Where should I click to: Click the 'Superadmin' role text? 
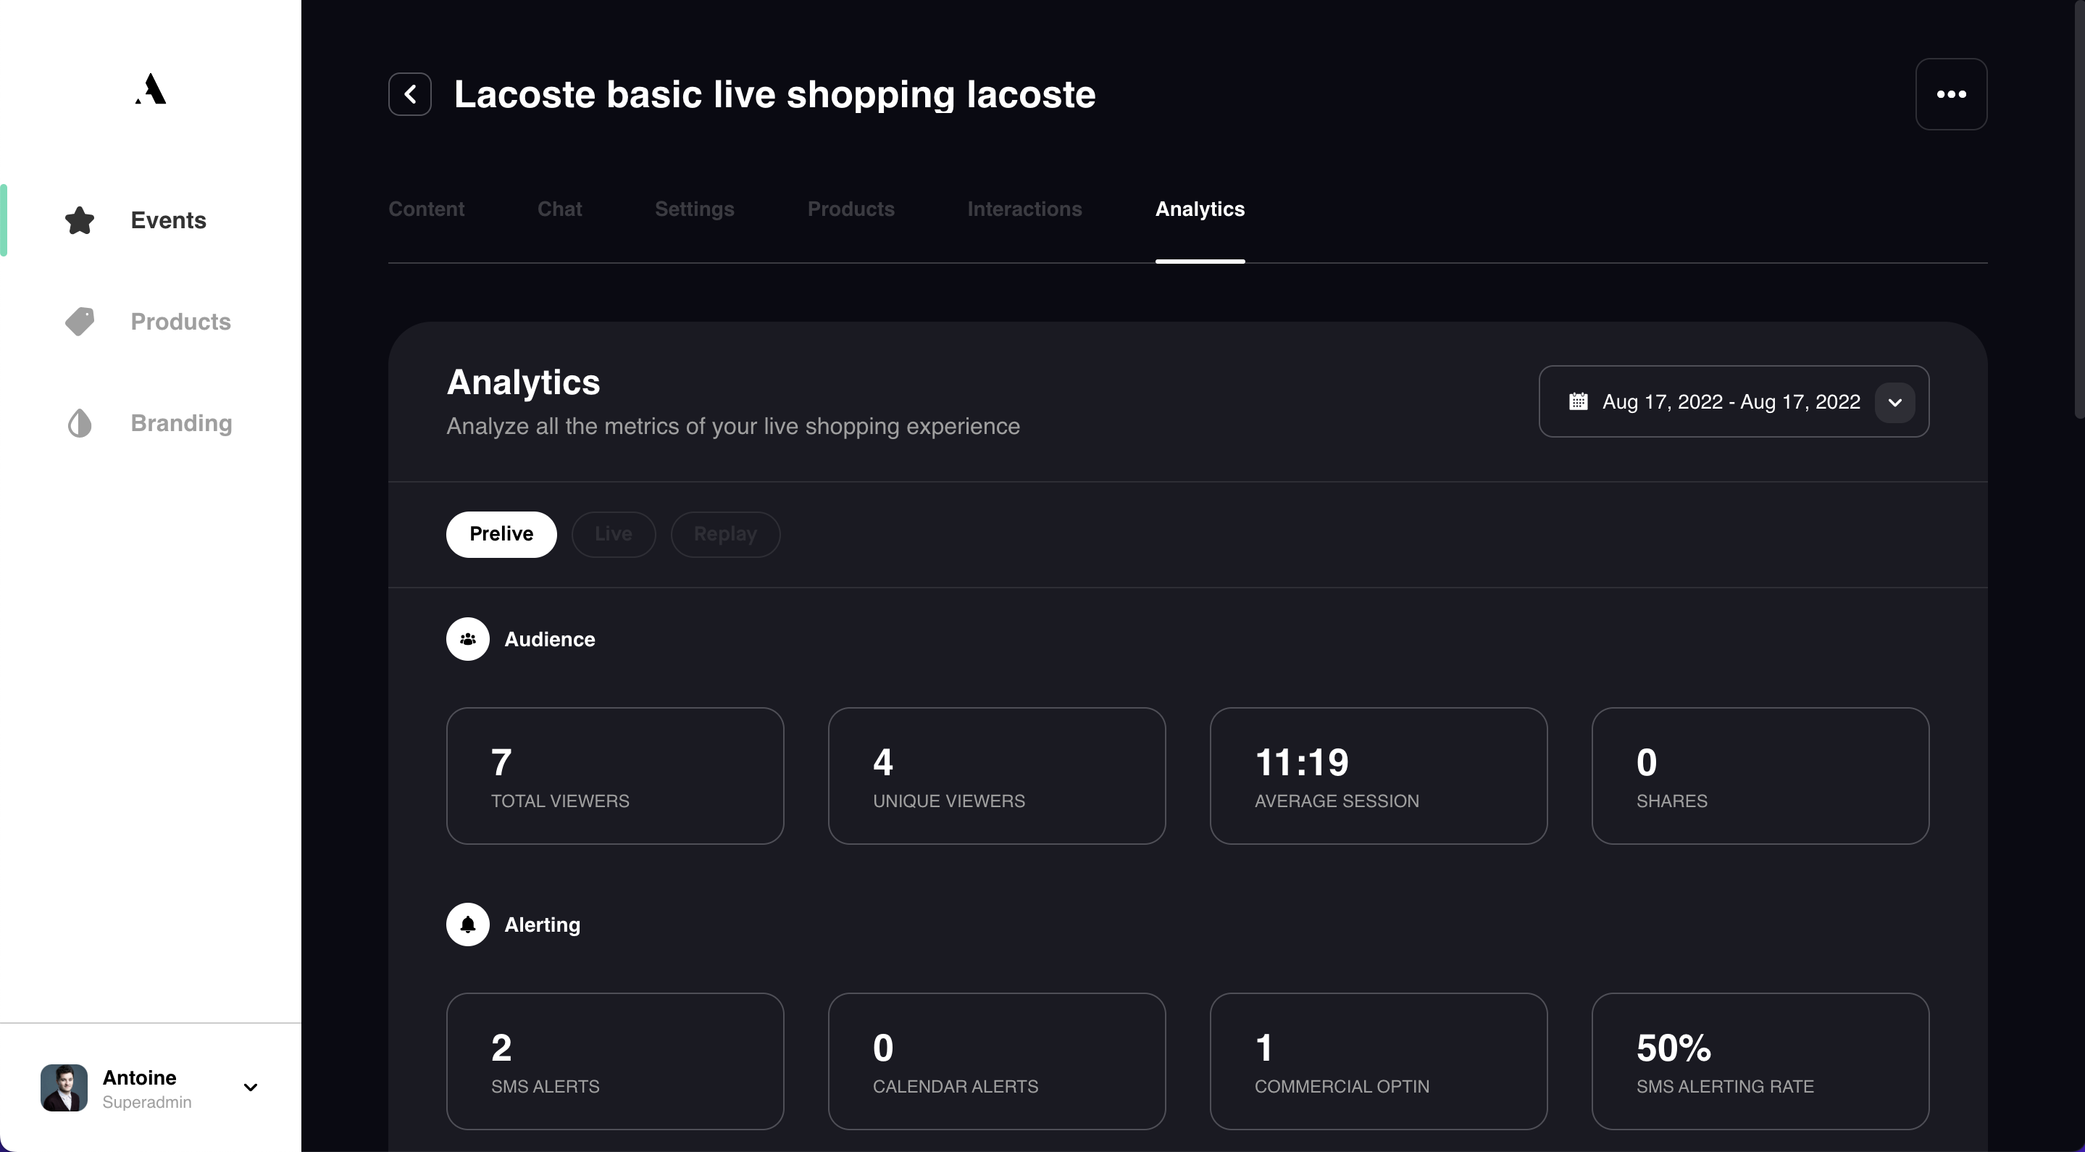click(x=146, y=1102)
